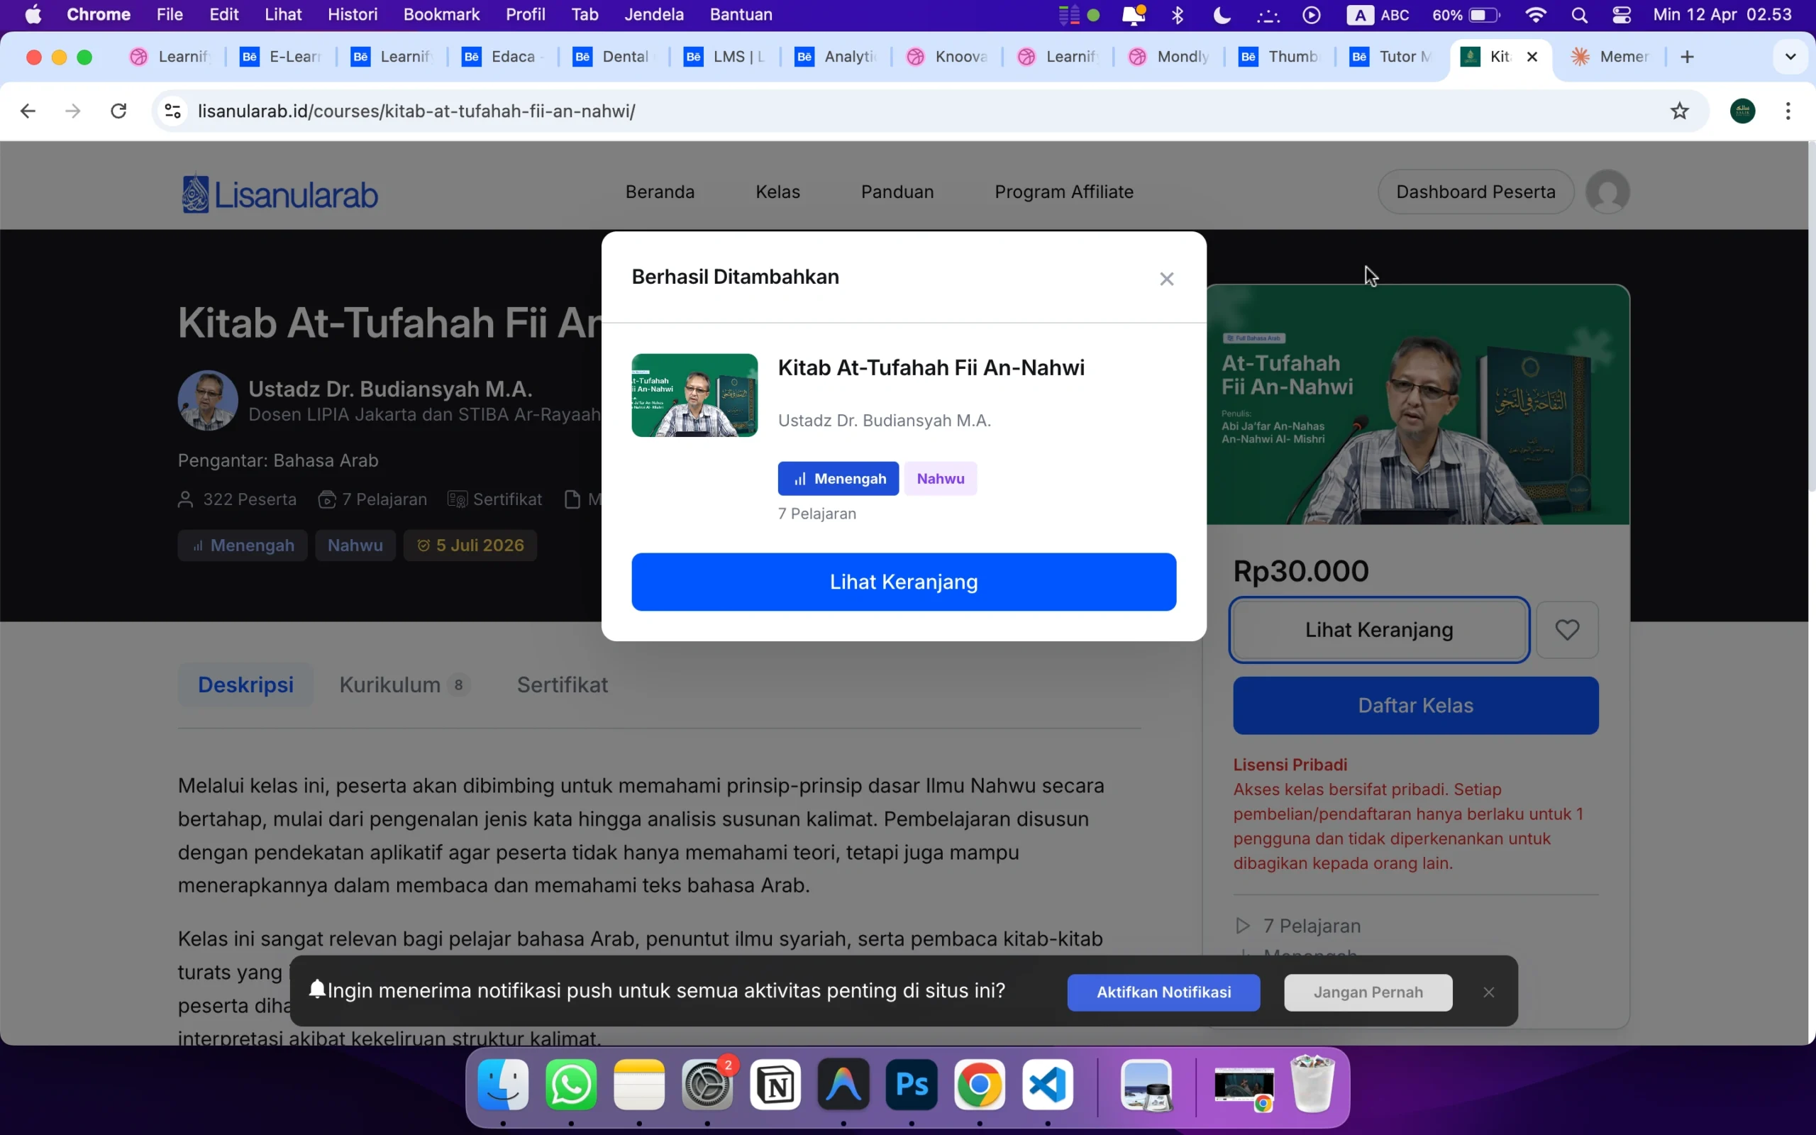Click the new tab plus icon

pos(1688,56)
